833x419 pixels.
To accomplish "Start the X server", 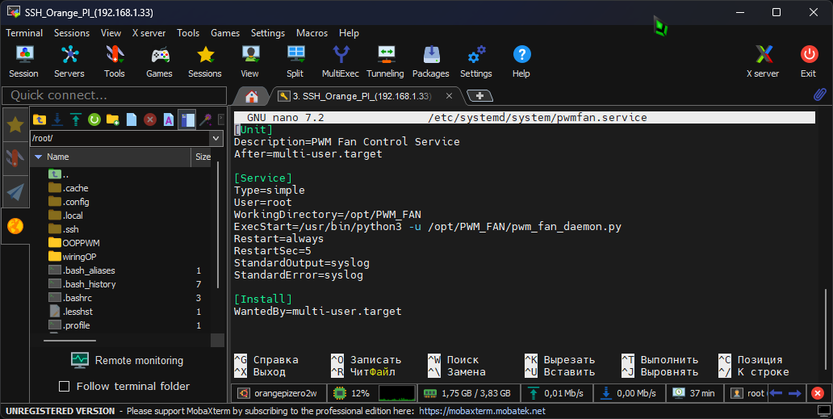I will click(763, 61).
